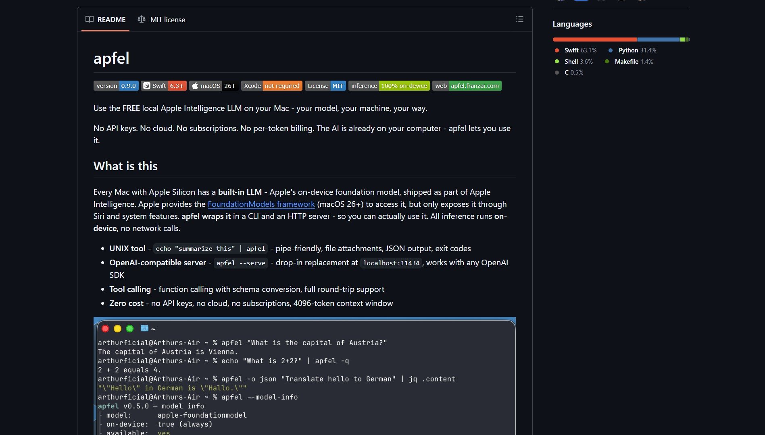Click the README book icon
The height and width of the screenshot is (435, 765).
point(90,19)
